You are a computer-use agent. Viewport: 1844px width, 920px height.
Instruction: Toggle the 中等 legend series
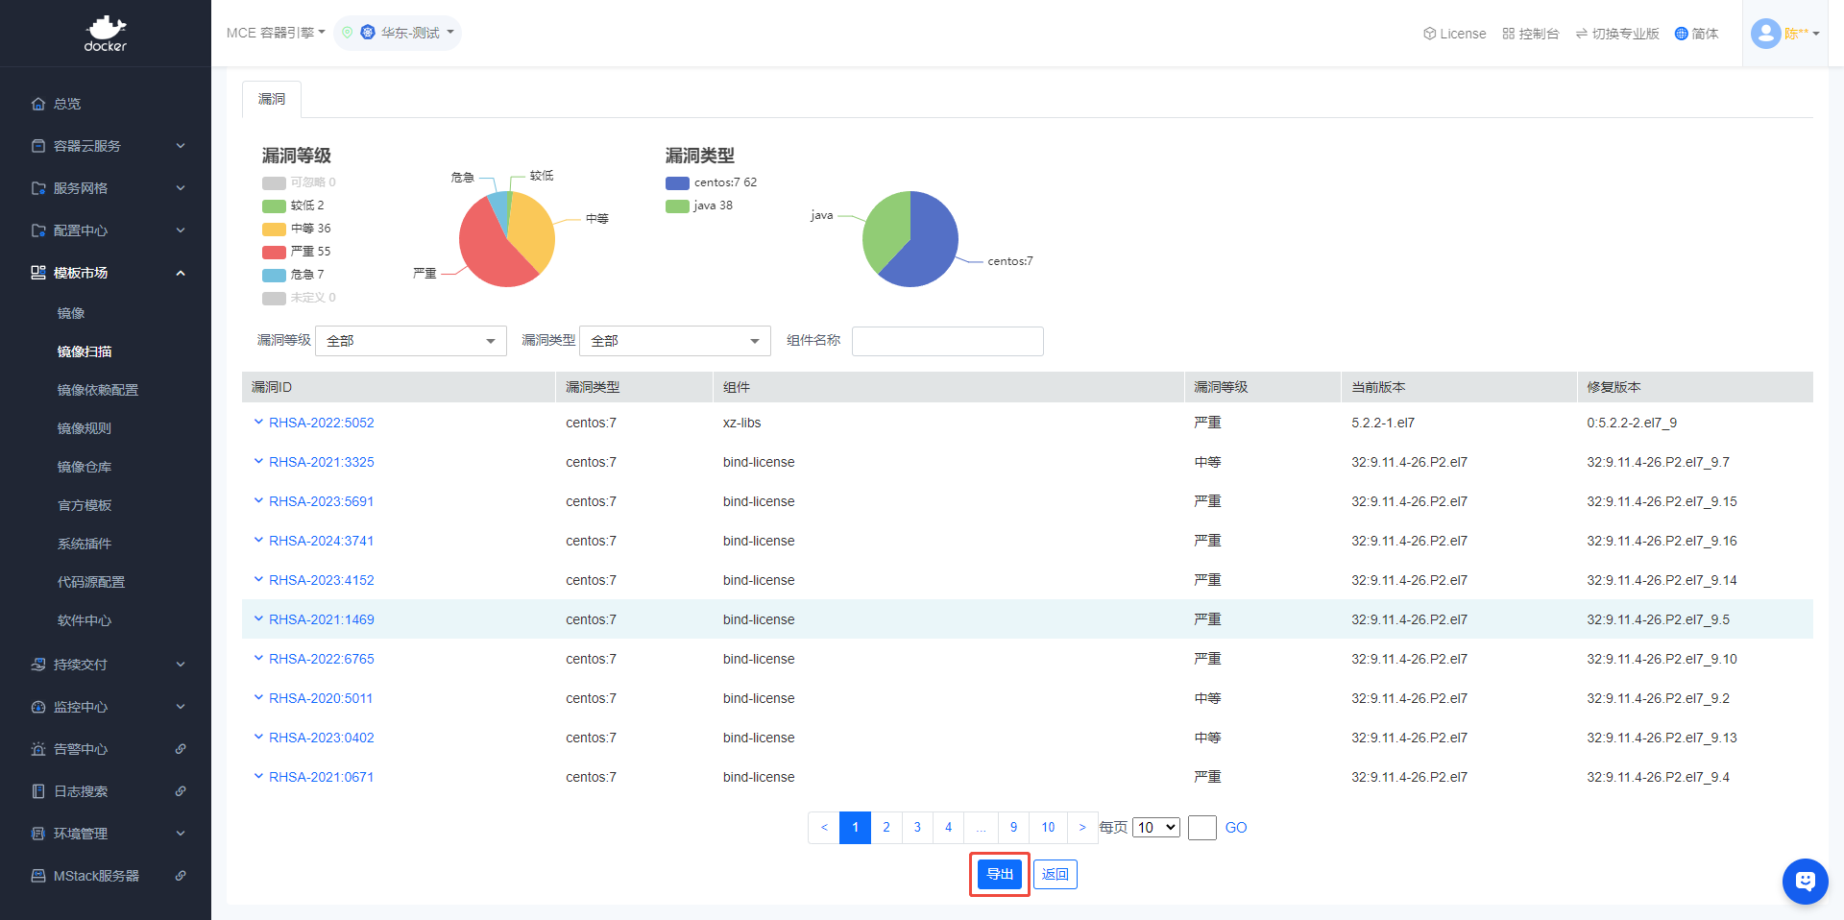coord(297,229)
